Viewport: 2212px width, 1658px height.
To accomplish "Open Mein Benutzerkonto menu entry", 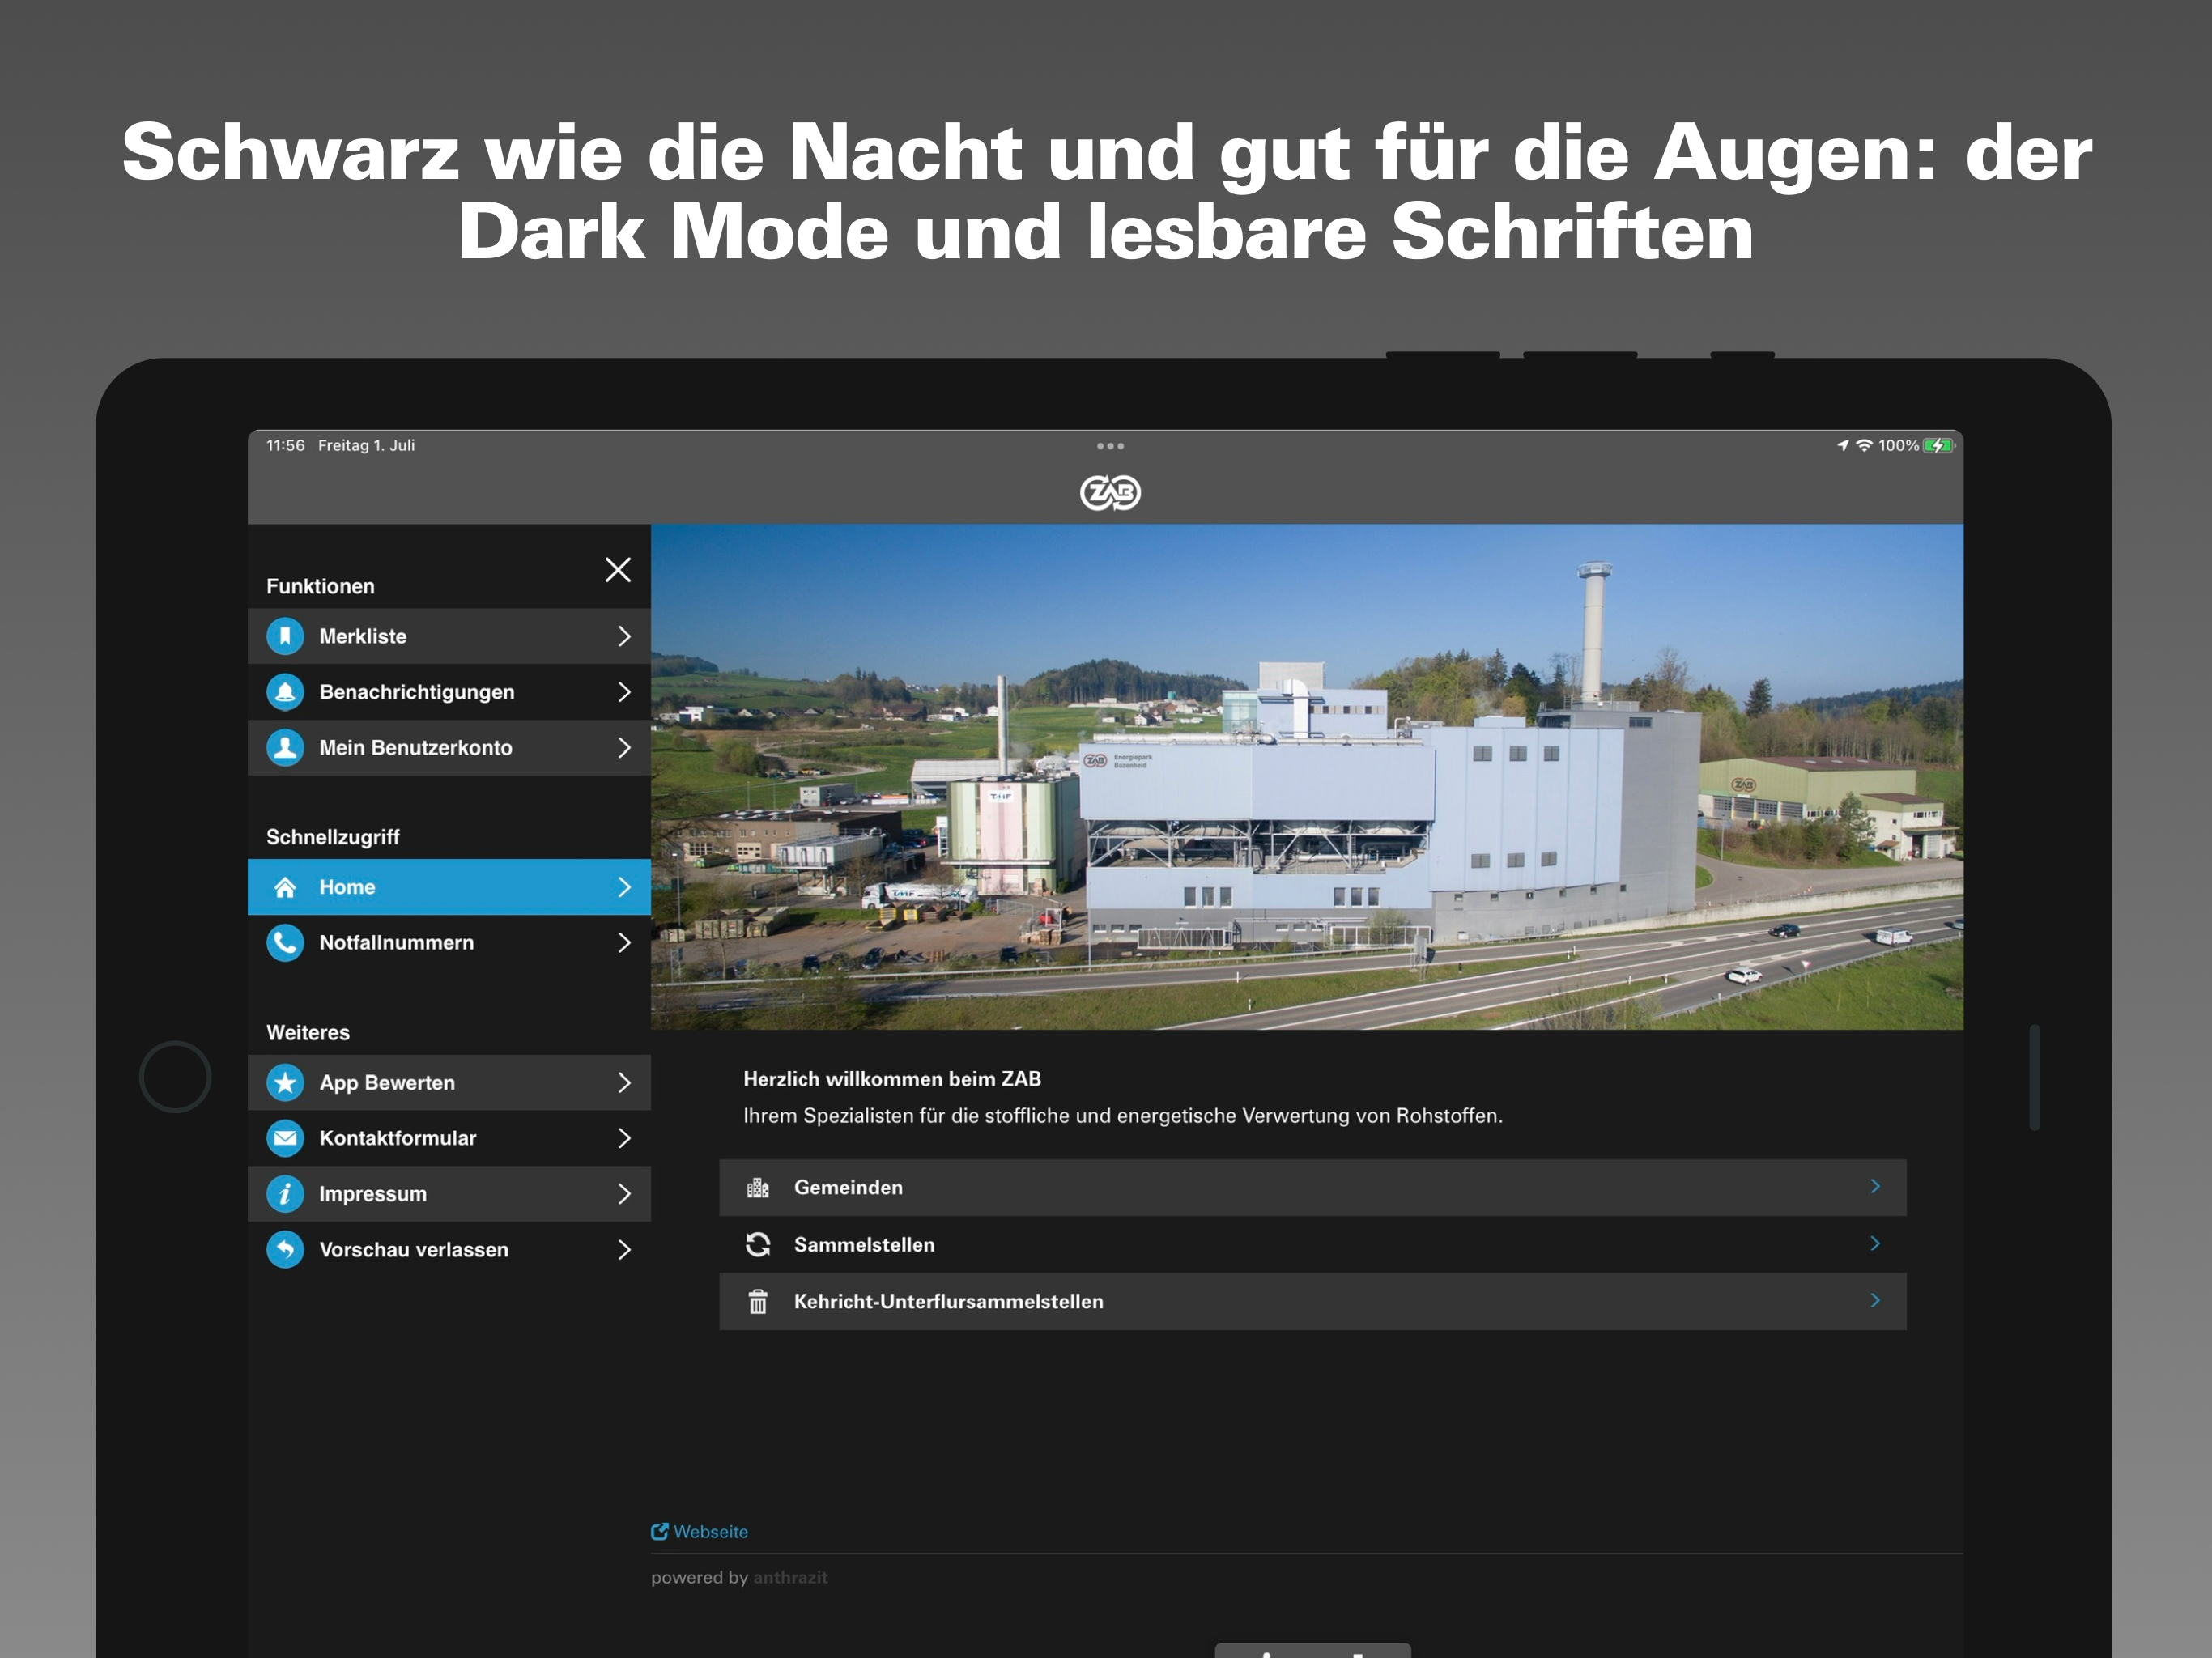I will (x=449, y=748).
